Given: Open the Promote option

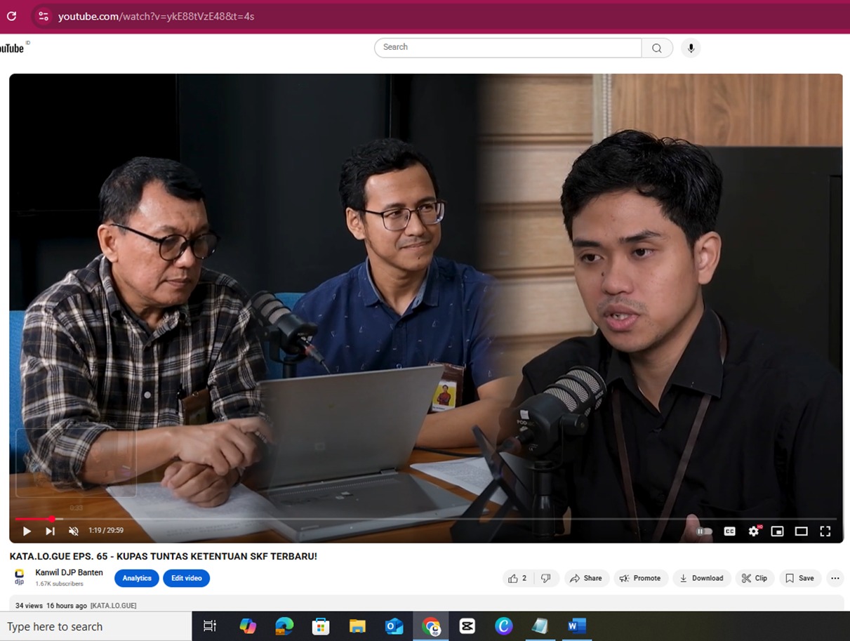Looking at the screenshot, I should (640, 579).
